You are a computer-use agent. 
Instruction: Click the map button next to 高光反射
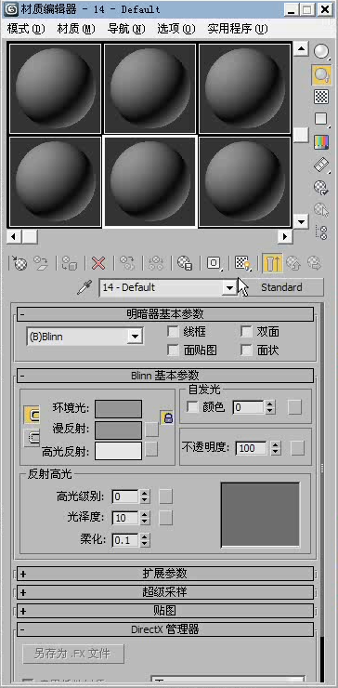[x=151, y=449]
